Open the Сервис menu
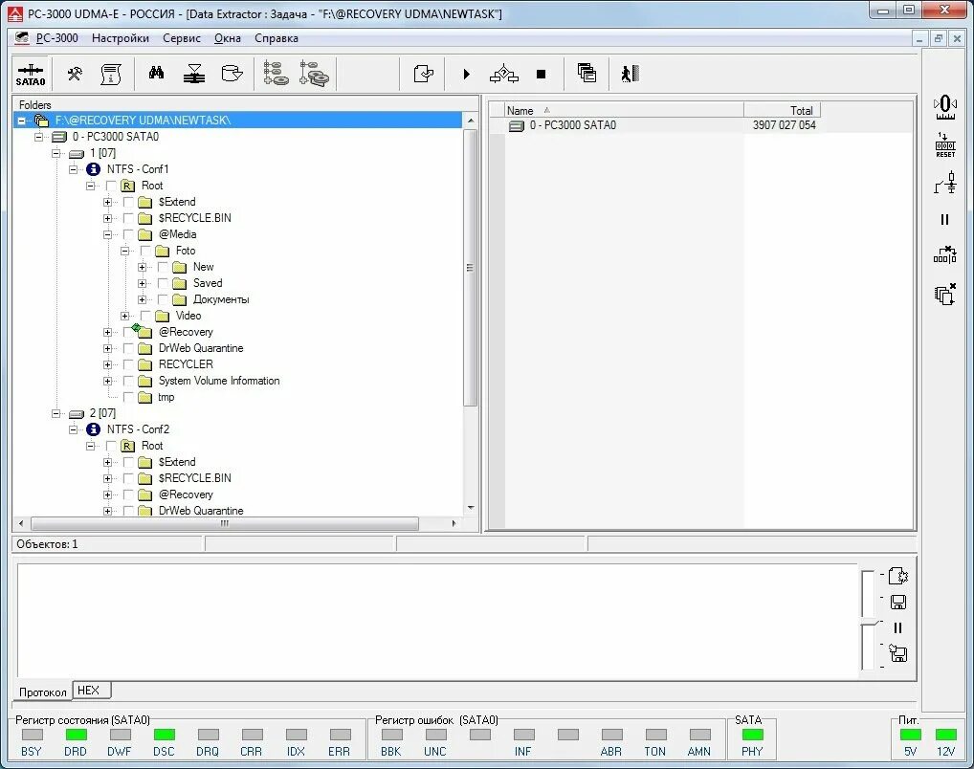 (x=182, y=38)
